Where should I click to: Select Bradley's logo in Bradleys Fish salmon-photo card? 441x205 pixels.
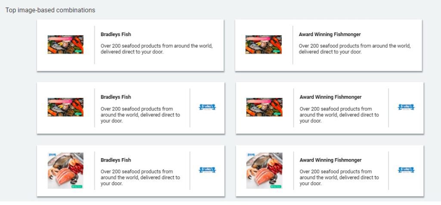click(207, 170)
